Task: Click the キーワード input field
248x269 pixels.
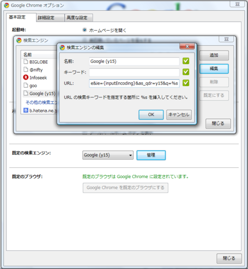Action: coord(134,72)
